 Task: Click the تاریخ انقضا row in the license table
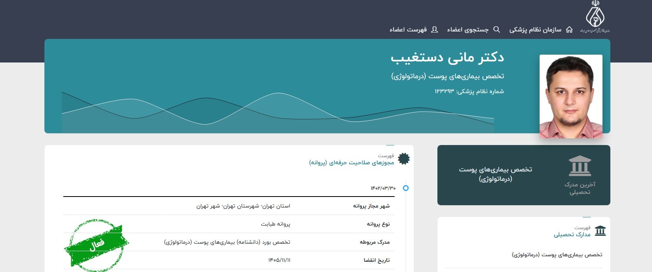[x=229, y=260]
